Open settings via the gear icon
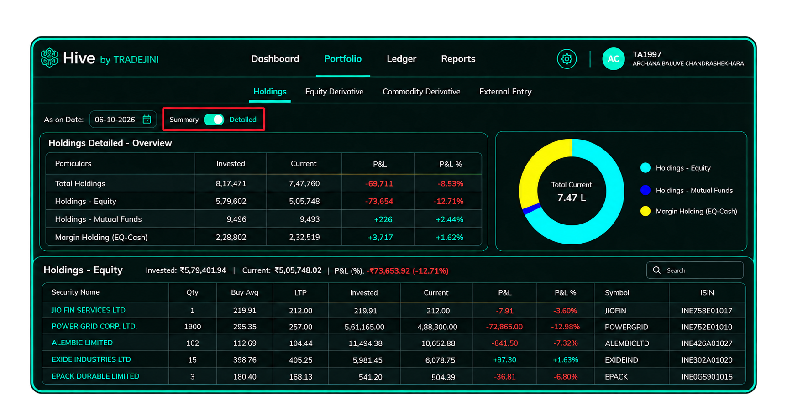This screenshot has height=416, width=787. click(x=567, y=59)
